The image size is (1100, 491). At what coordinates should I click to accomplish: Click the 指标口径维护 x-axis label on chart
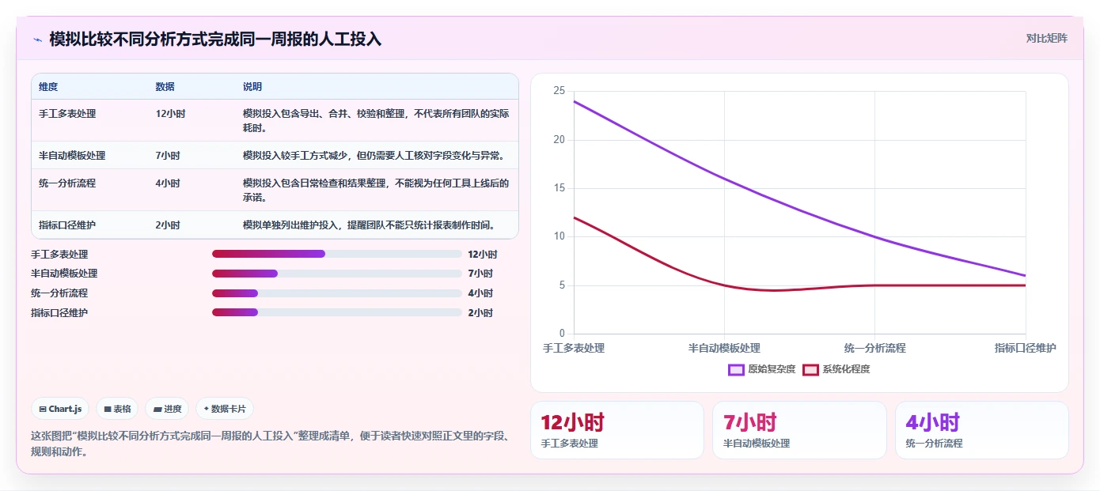click(1025, 348)
